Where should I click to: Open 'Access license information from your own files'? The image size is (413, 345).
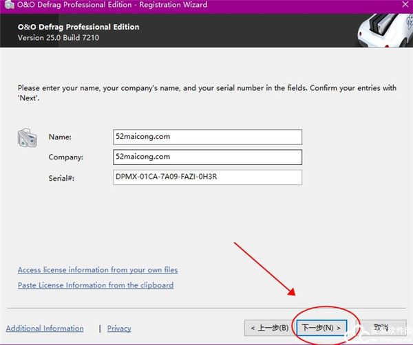point(98,270)
